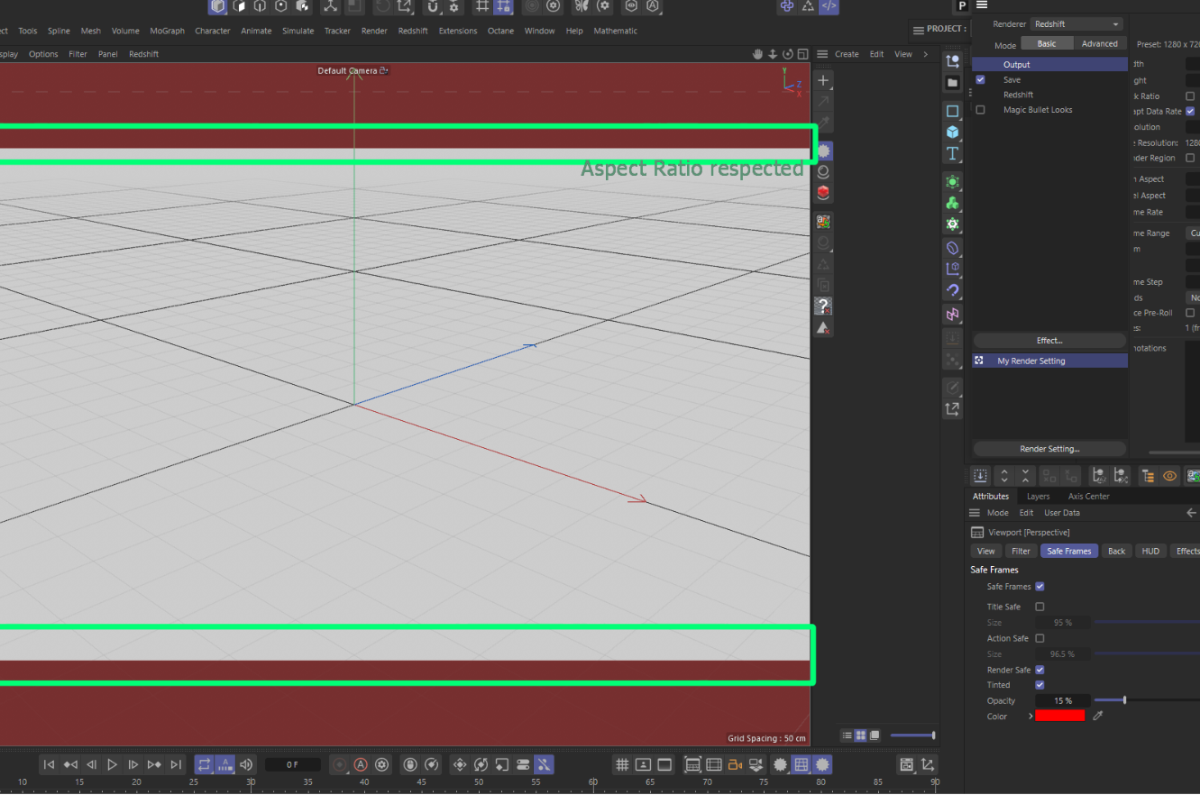Open the Renderer Redshift dropdown
The width and height of the screenshot is (1200, 795).
(x=1077, y=24)
